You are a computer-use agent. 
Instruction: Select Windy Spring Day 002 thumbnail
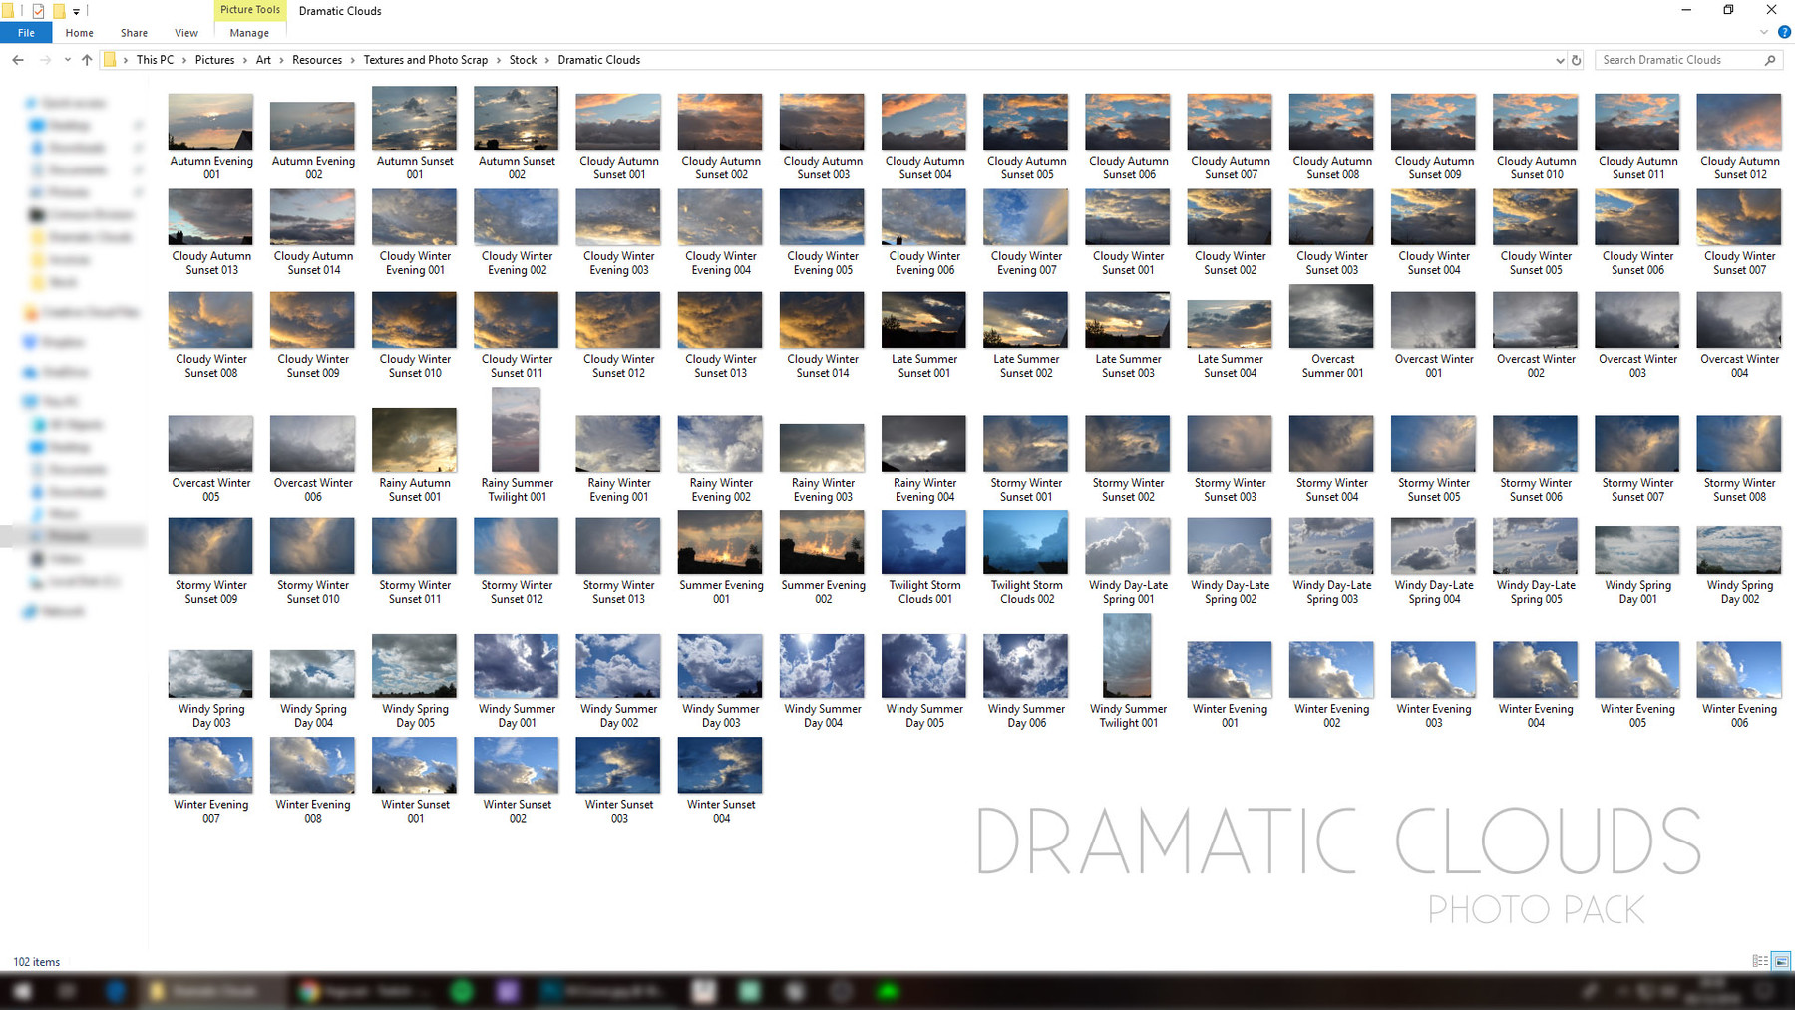1739,549
